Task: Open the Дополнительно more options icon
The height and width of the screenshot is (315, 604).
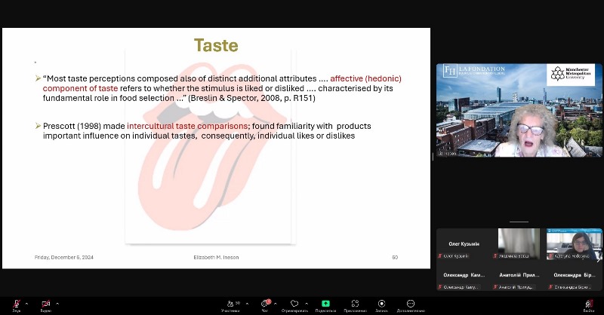Action: [x=411, y=303]
